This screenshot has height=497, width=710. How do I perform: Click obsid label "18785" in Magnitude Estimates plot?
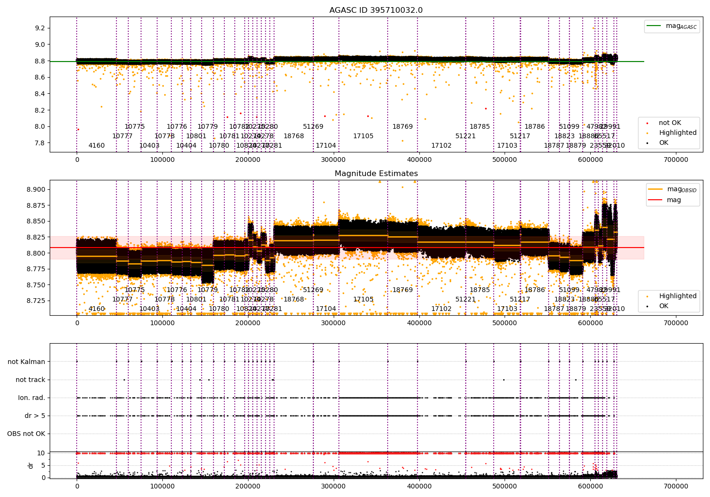click(480, 290)
